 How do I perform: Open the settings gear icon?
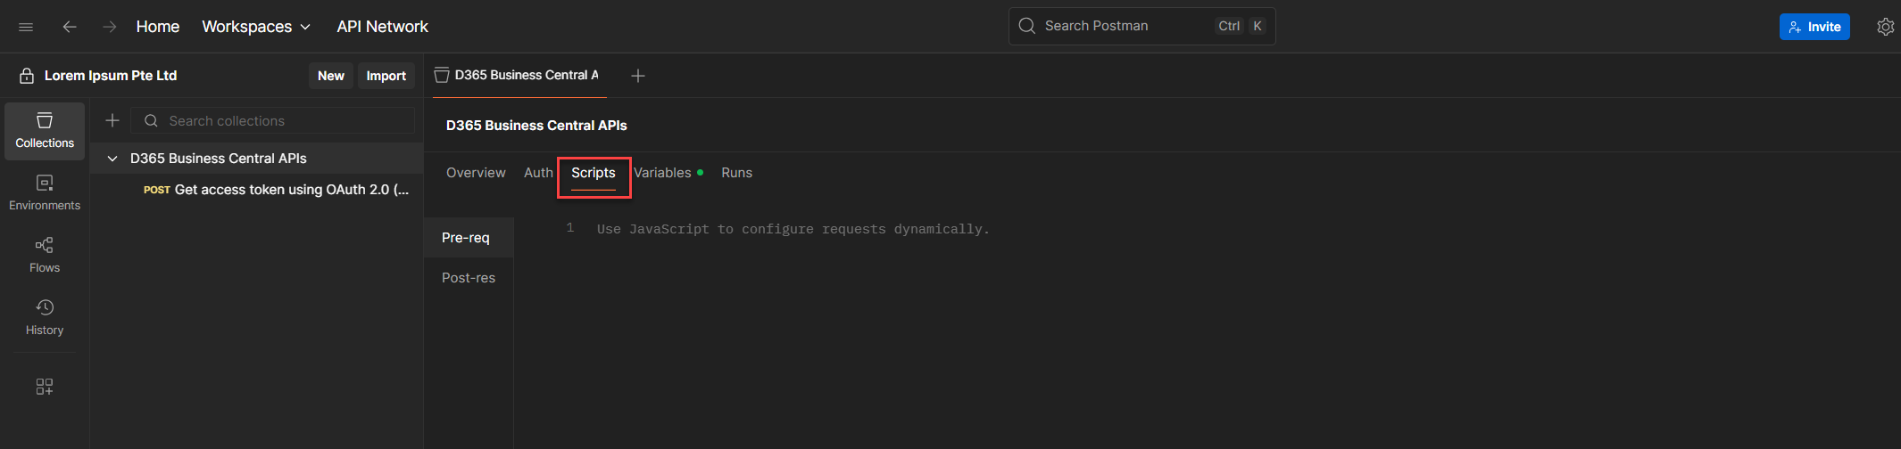tap(1885, 27)
